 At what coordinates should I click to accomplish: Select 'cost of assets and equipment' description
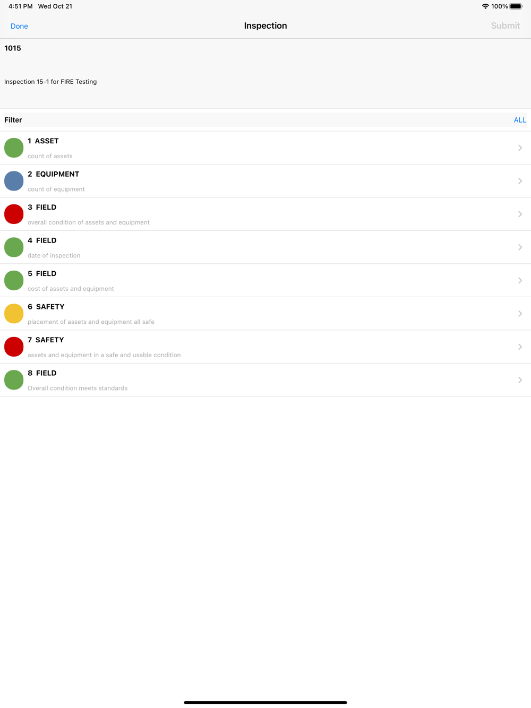coord(71,289)
